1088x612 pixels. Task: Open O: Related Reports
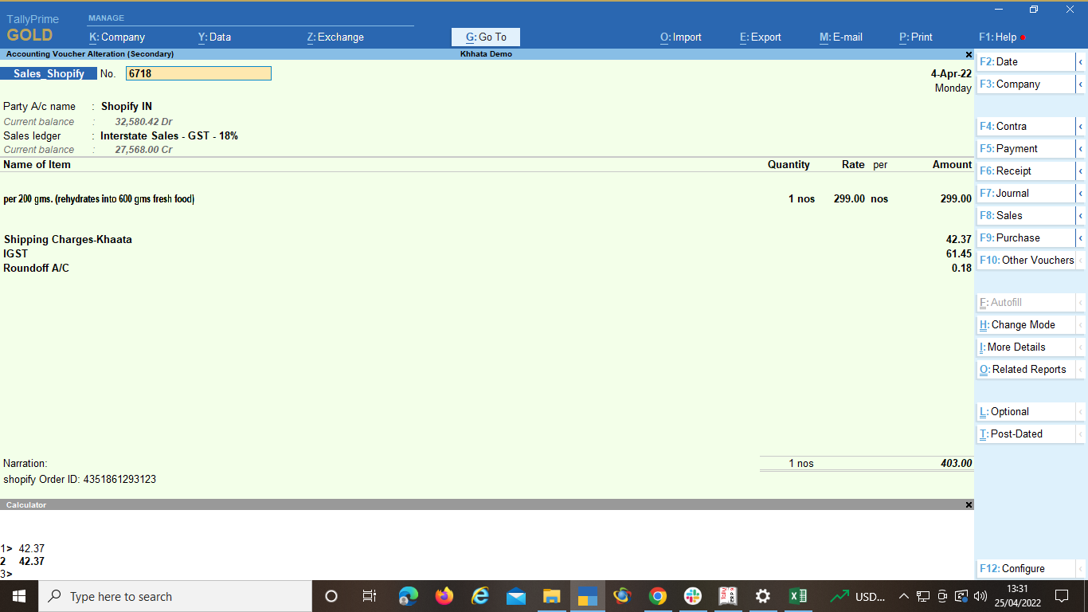point(1026,369)
